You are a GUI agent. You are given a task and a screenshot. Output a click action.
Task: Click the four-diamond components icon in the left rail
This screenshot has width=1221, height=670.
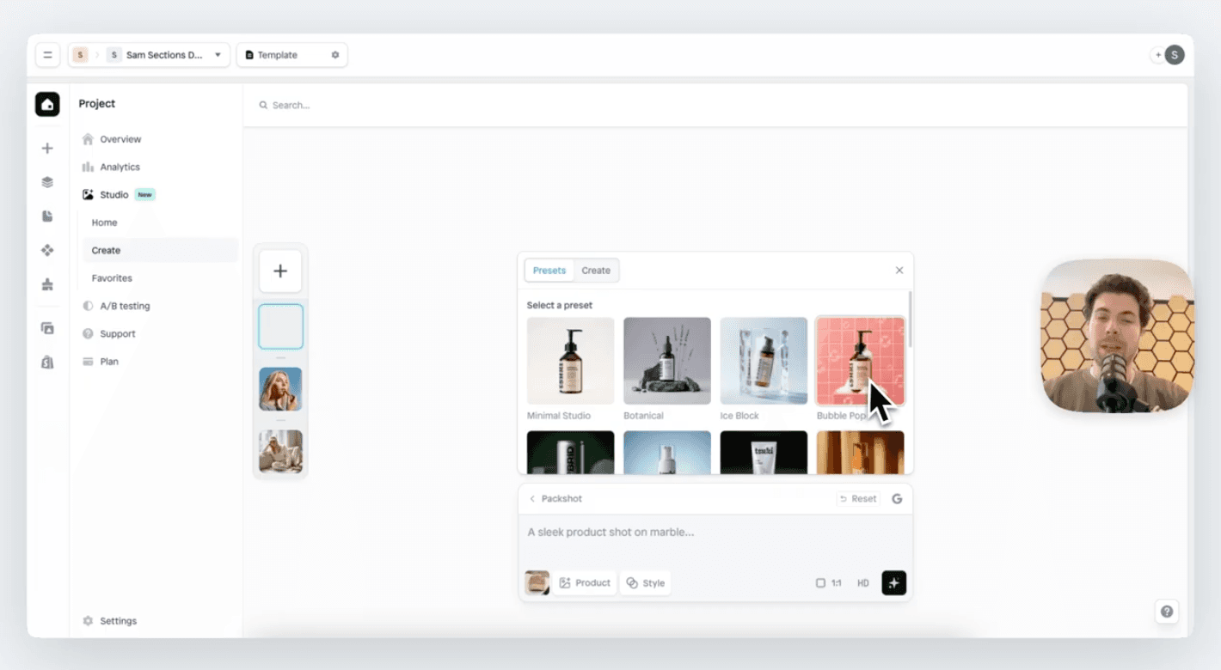pos(47,250)
